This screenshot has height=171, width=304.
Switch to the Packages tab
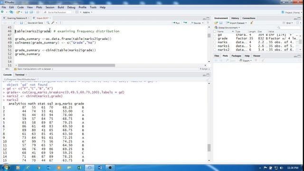coord(237,56)
